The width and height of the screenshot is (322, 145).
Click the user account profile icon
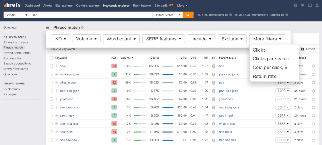pos(317,6)
